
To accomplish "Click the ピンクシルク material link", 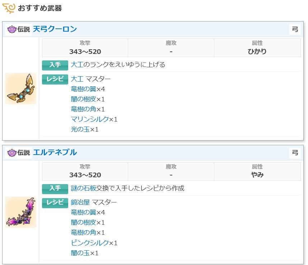I will point(90,243).
